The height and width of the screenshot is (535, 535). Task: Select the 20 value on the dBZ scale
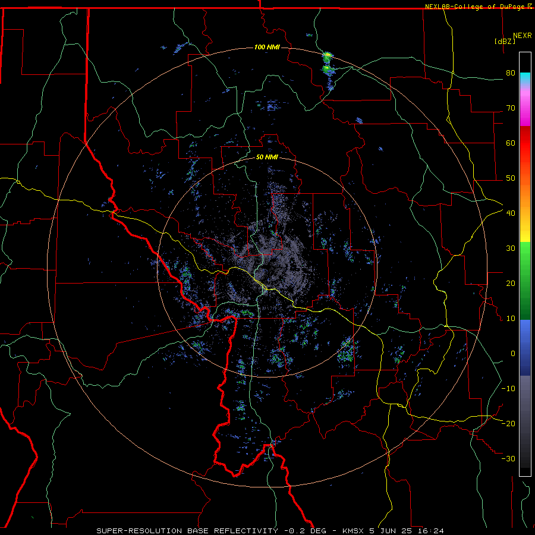pyautogui.click(x=511, y=284)
